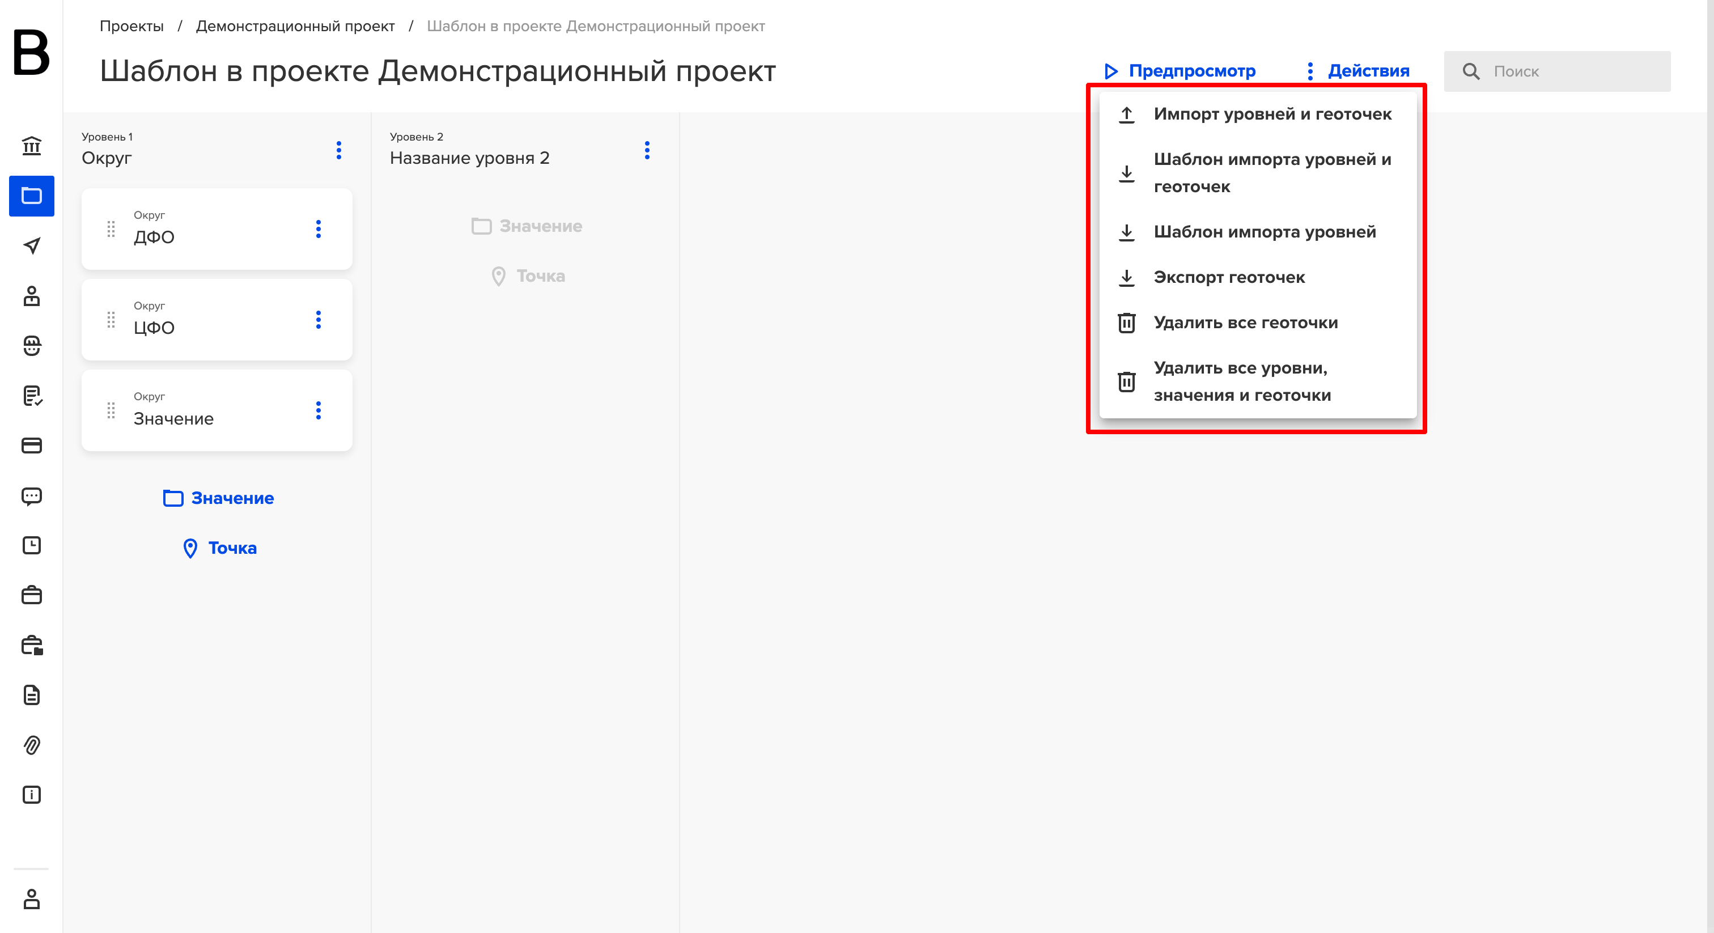Focus the Поиск search field

(1557, 71)
